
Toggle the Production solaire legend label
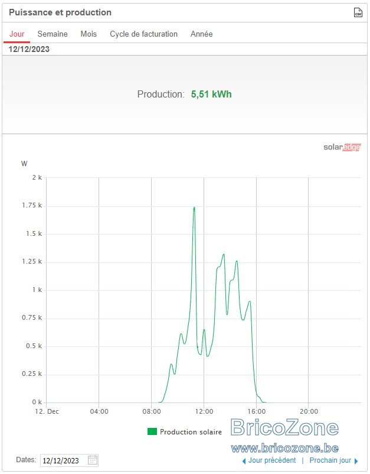click(191, 431)
